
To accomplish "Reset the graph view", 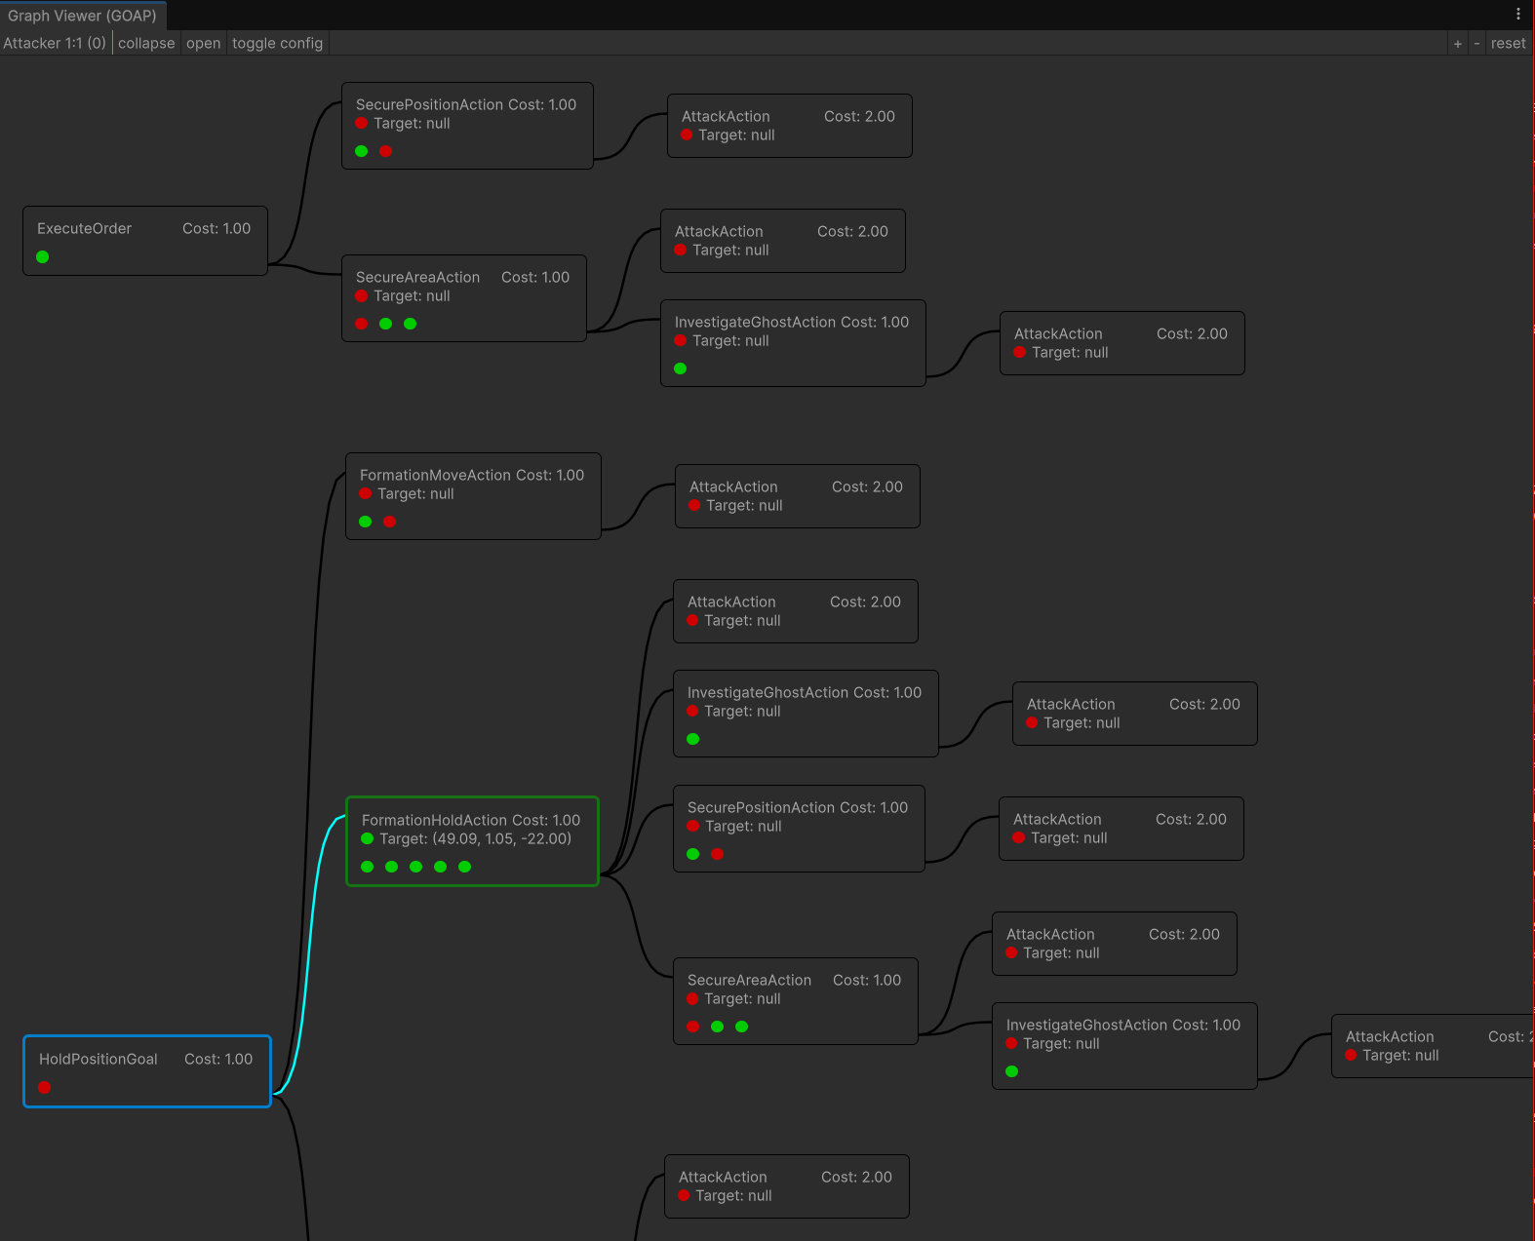I will pyautogui.click(x=1508, y=43).
